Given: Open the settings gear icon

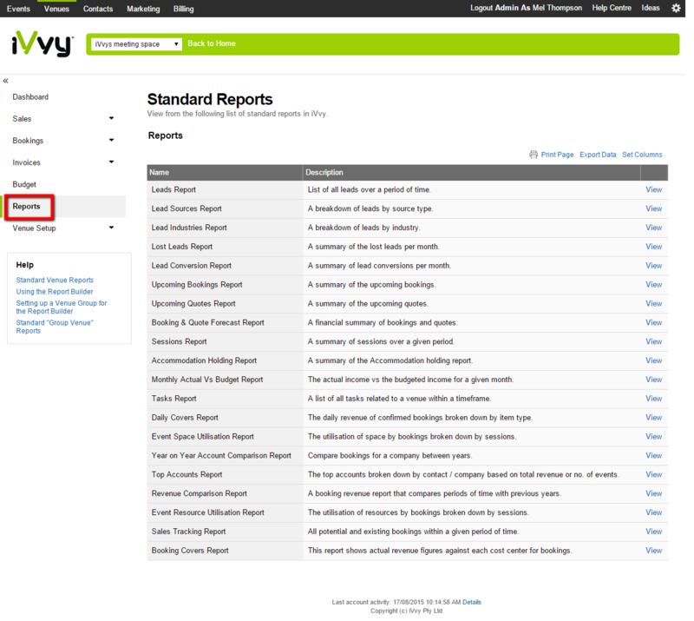Looking at the screenshot, I should pyautogui.click(x=676, y=8).
